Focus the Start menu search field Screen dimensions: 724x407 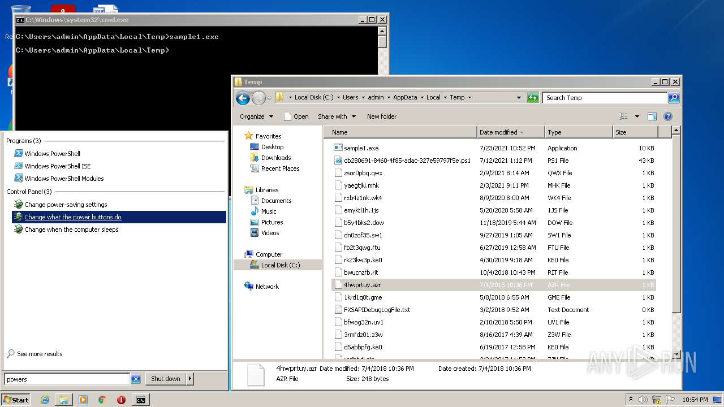tap(67, 379)
